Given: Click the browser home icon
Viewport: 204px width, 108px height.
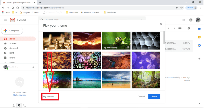Looking at the screenshot, I should point(18,8).
